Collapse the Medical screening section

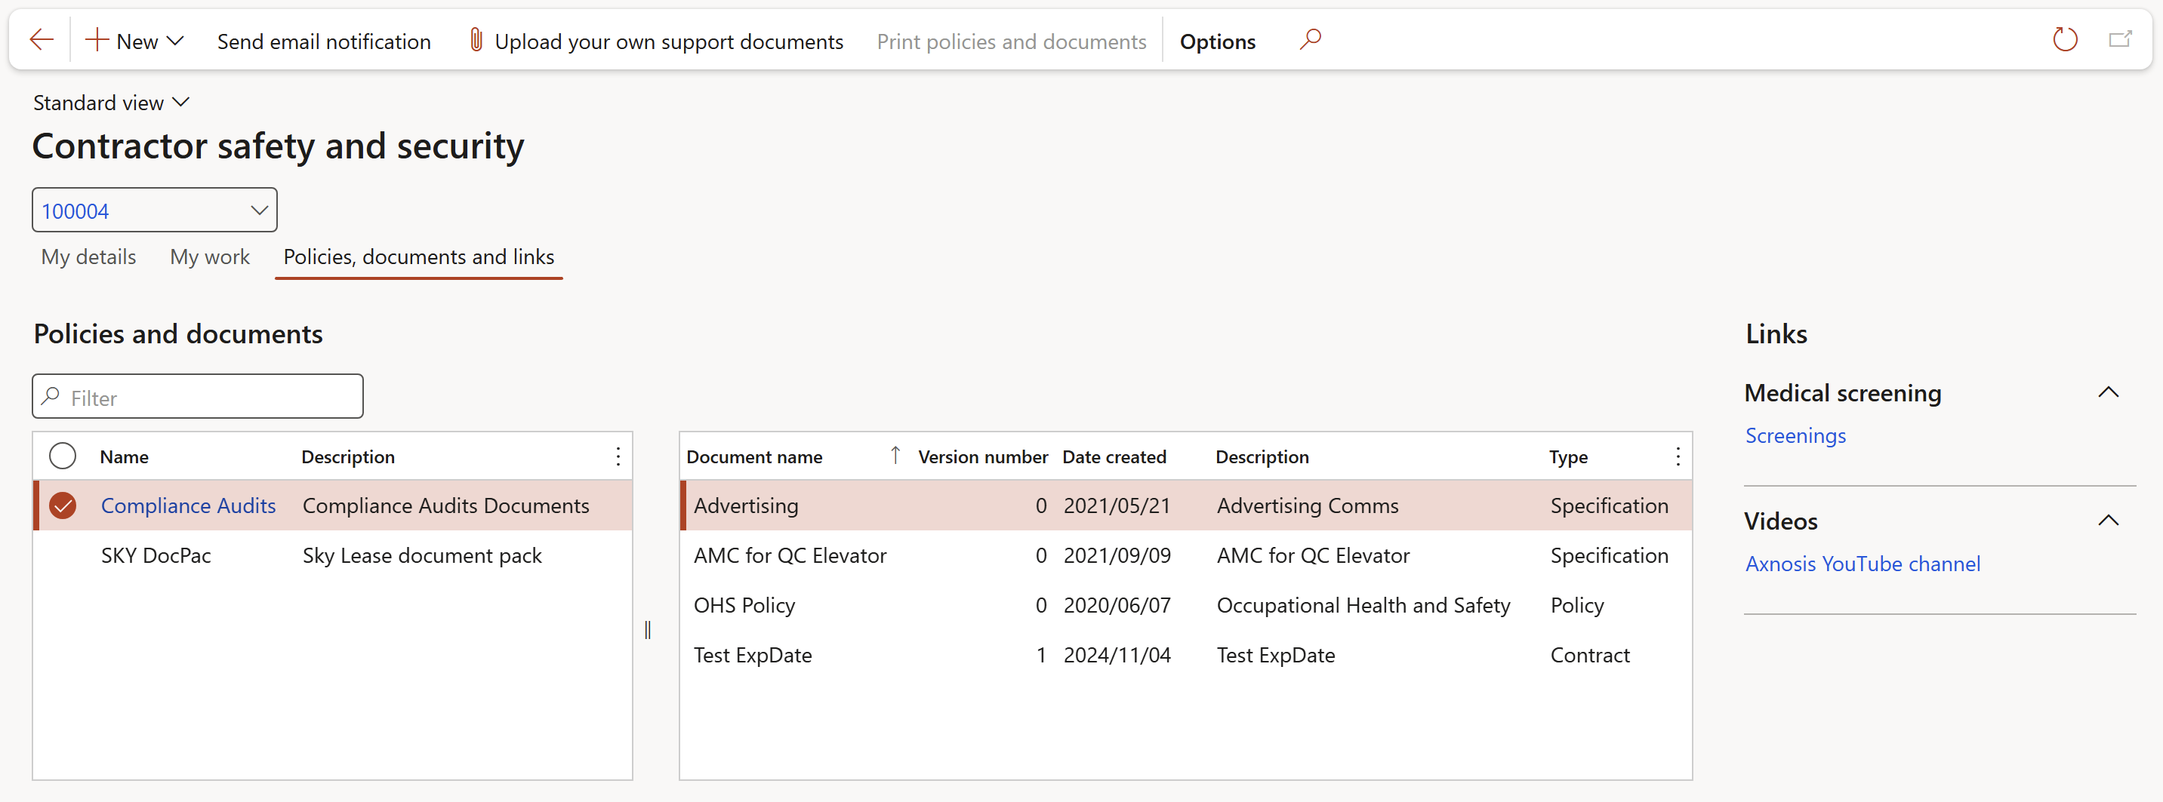[2108, 392]
